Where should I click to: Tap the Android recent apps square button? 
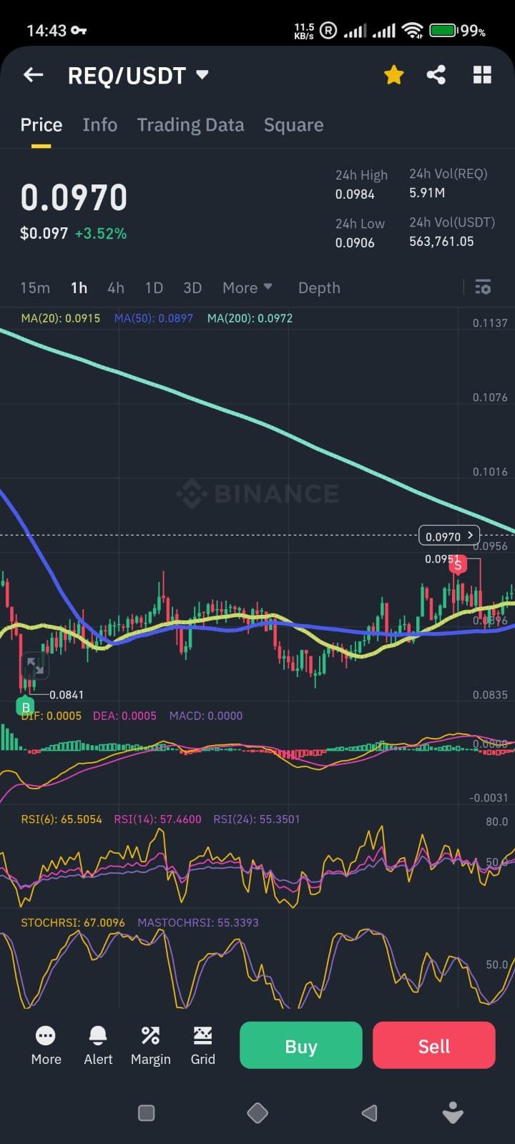[x=147, y=1113]
